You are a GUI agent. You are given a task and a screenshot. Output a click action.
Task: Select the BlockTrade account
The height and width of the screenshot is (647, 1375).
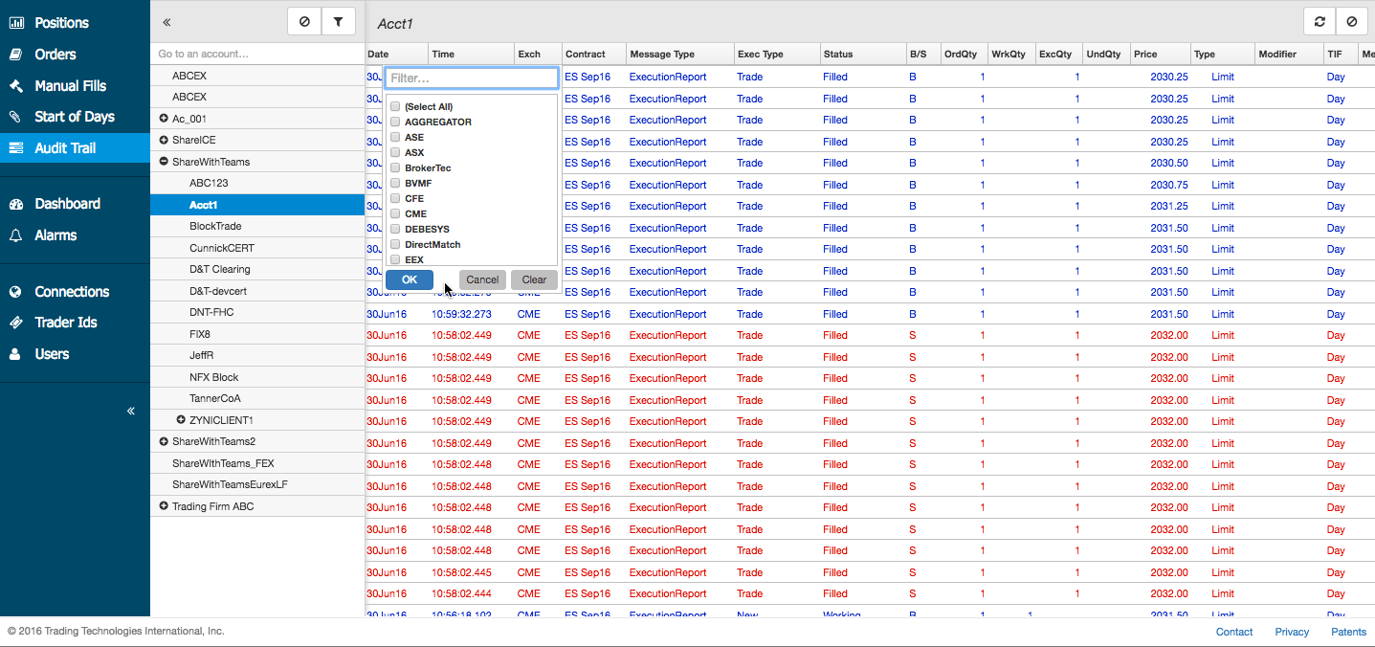(215, 226)
